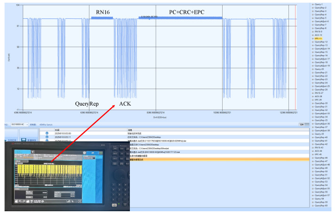Select QueryAdjust-33 in the command list
336x215 pixels.
[322, 114]
